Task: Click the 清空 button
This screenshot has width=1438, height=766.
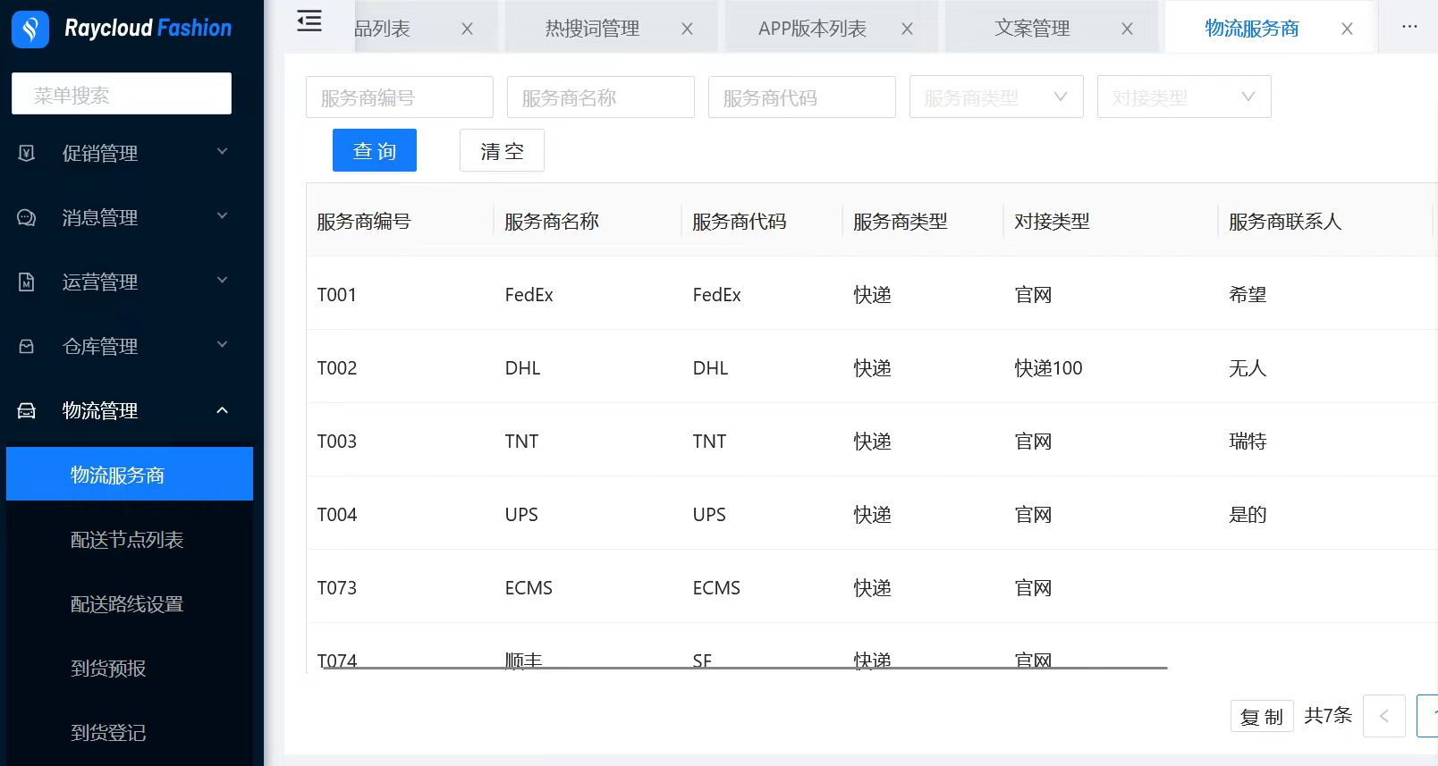Action: tap(502, 150)
